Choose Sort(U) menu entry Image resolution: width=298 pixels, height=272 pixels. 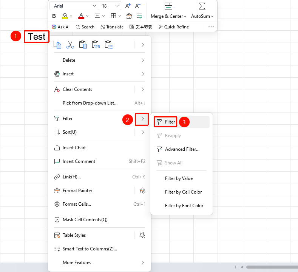(69, 132)
